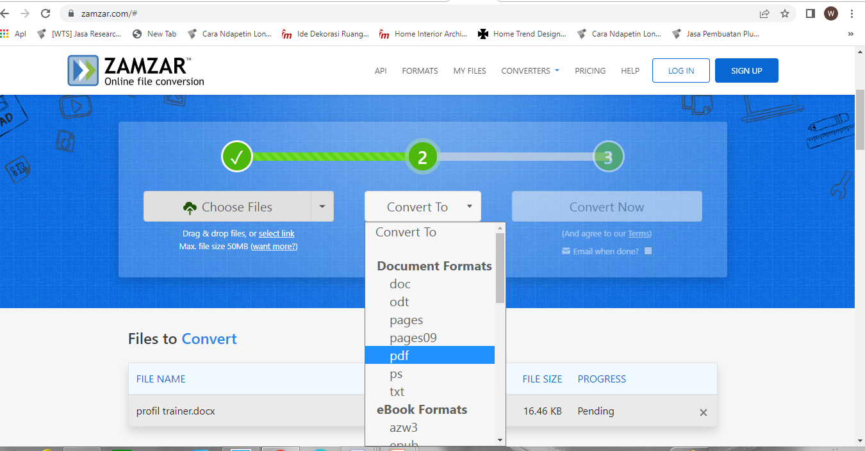Click the Document Formats group header
The image size is (865, 451).
(434, 266)
